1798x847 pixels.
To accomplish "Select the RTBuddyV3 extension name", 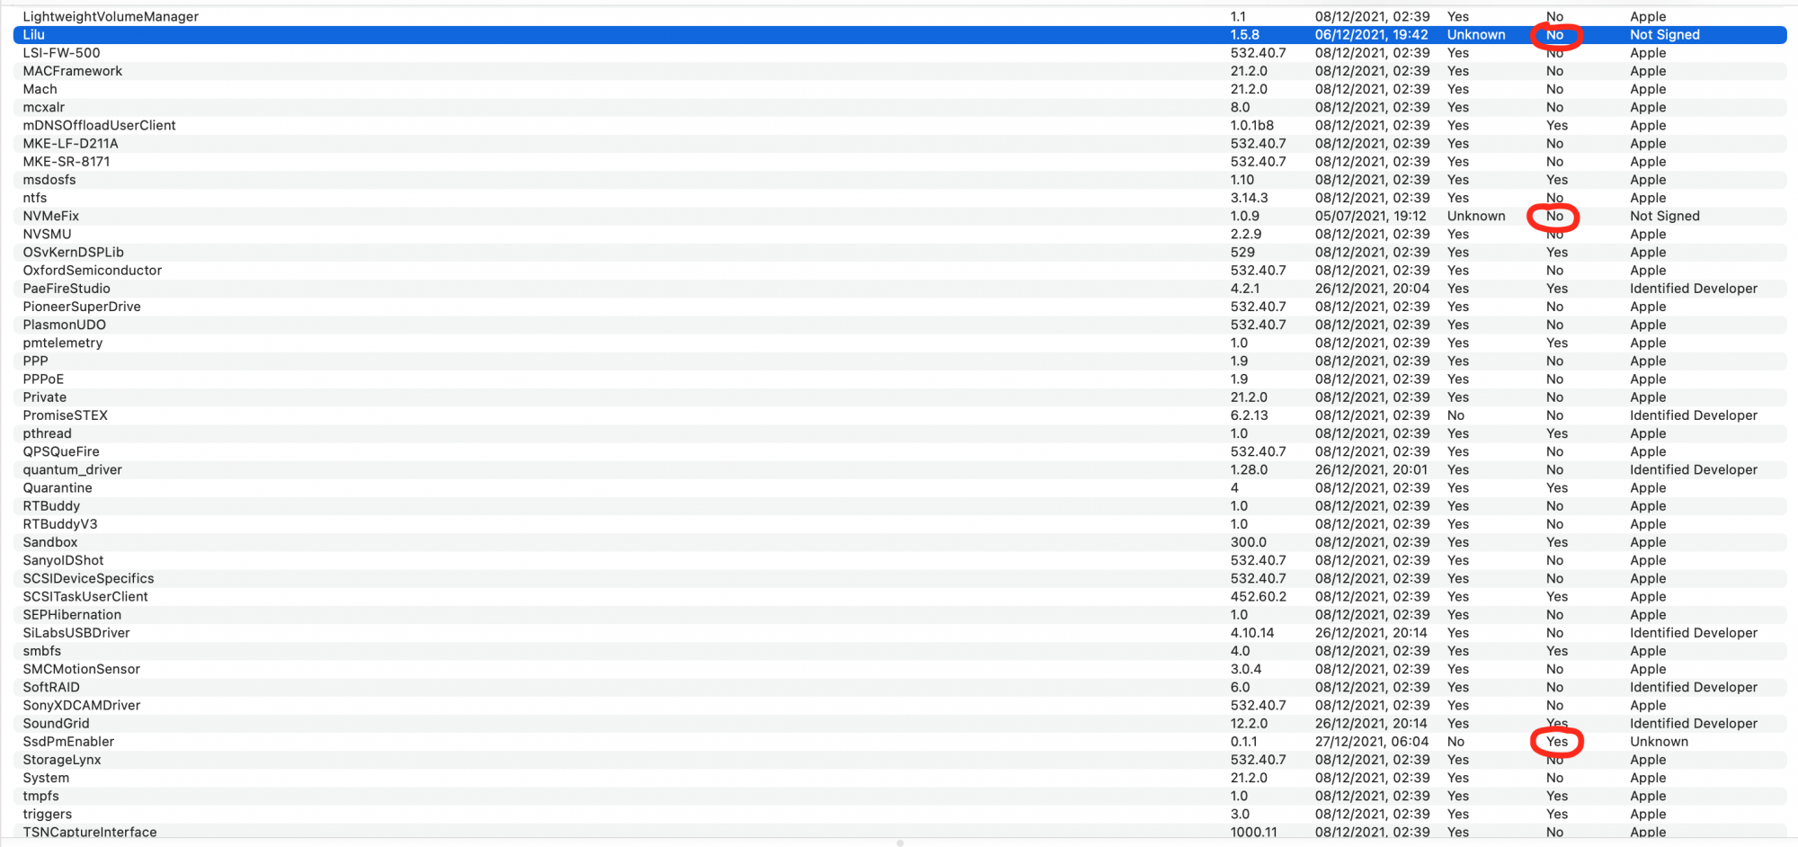I will click(60, 524).
